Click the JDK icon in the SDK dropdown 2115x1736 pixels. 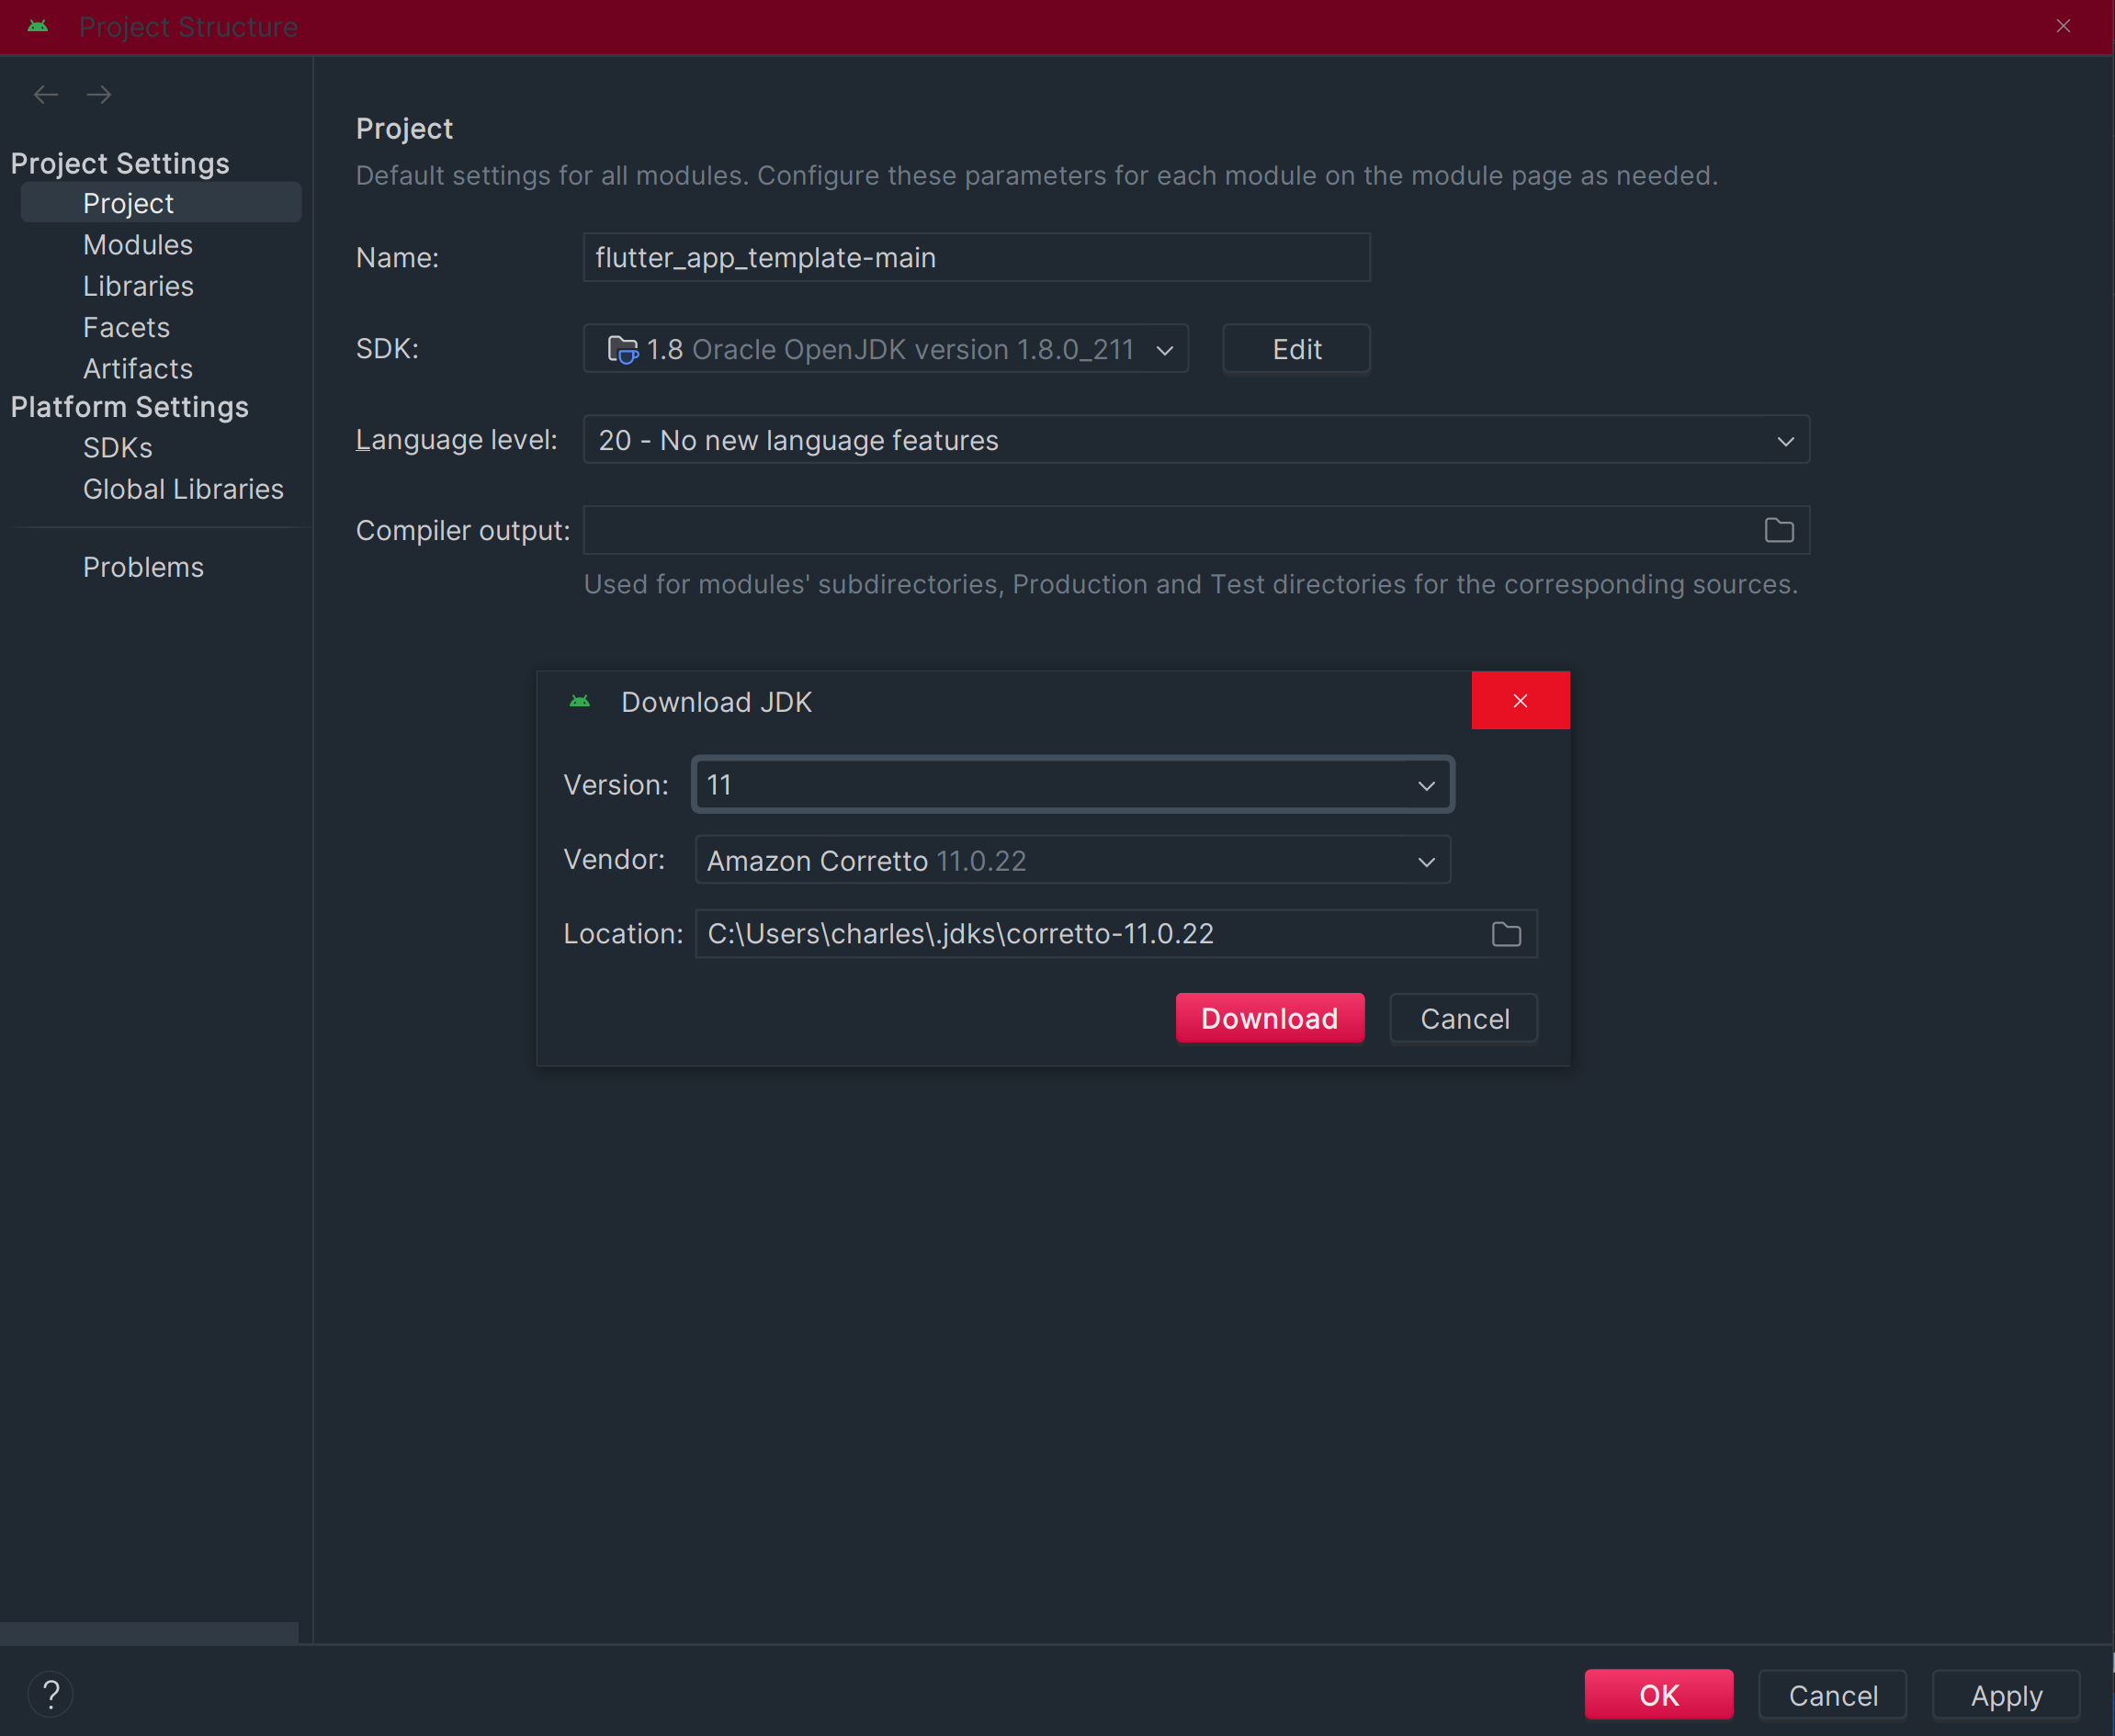click(x=622, y=350)
